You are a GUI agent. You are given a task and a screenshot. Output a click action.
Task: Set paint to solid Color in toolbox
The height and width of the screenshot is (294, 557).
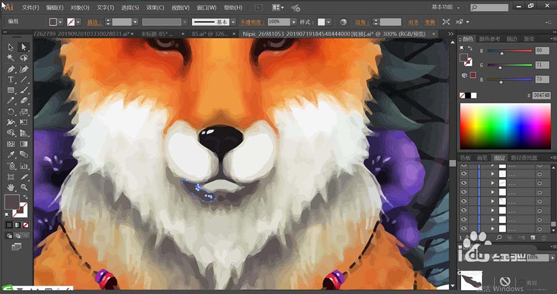point(9,225)
